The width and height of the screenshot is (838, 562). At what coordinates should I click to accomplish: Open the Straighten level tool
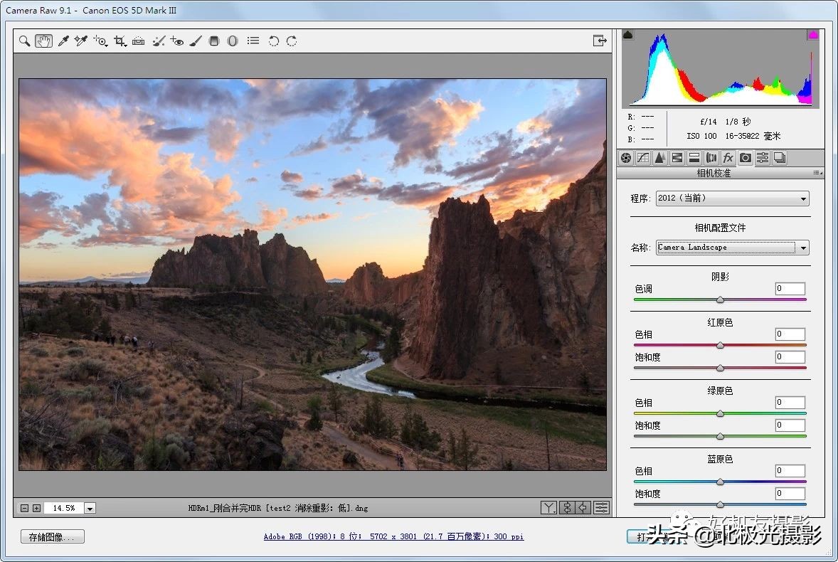point(139,41)
